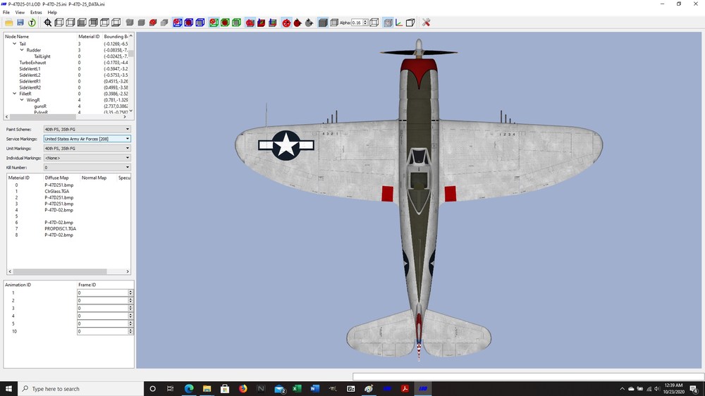Click the axes display icon
Viewport: 705px width, 396px height.
pos(399,23)
